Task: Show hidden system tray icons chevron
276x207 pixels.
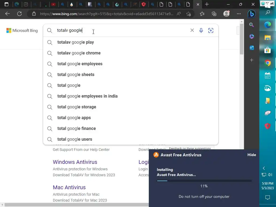Action: (264, 168)
